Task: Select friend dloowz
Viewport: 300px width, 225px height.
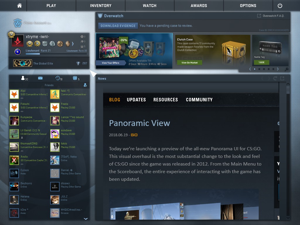Action: pyautogui.click(x=69, y=187)
